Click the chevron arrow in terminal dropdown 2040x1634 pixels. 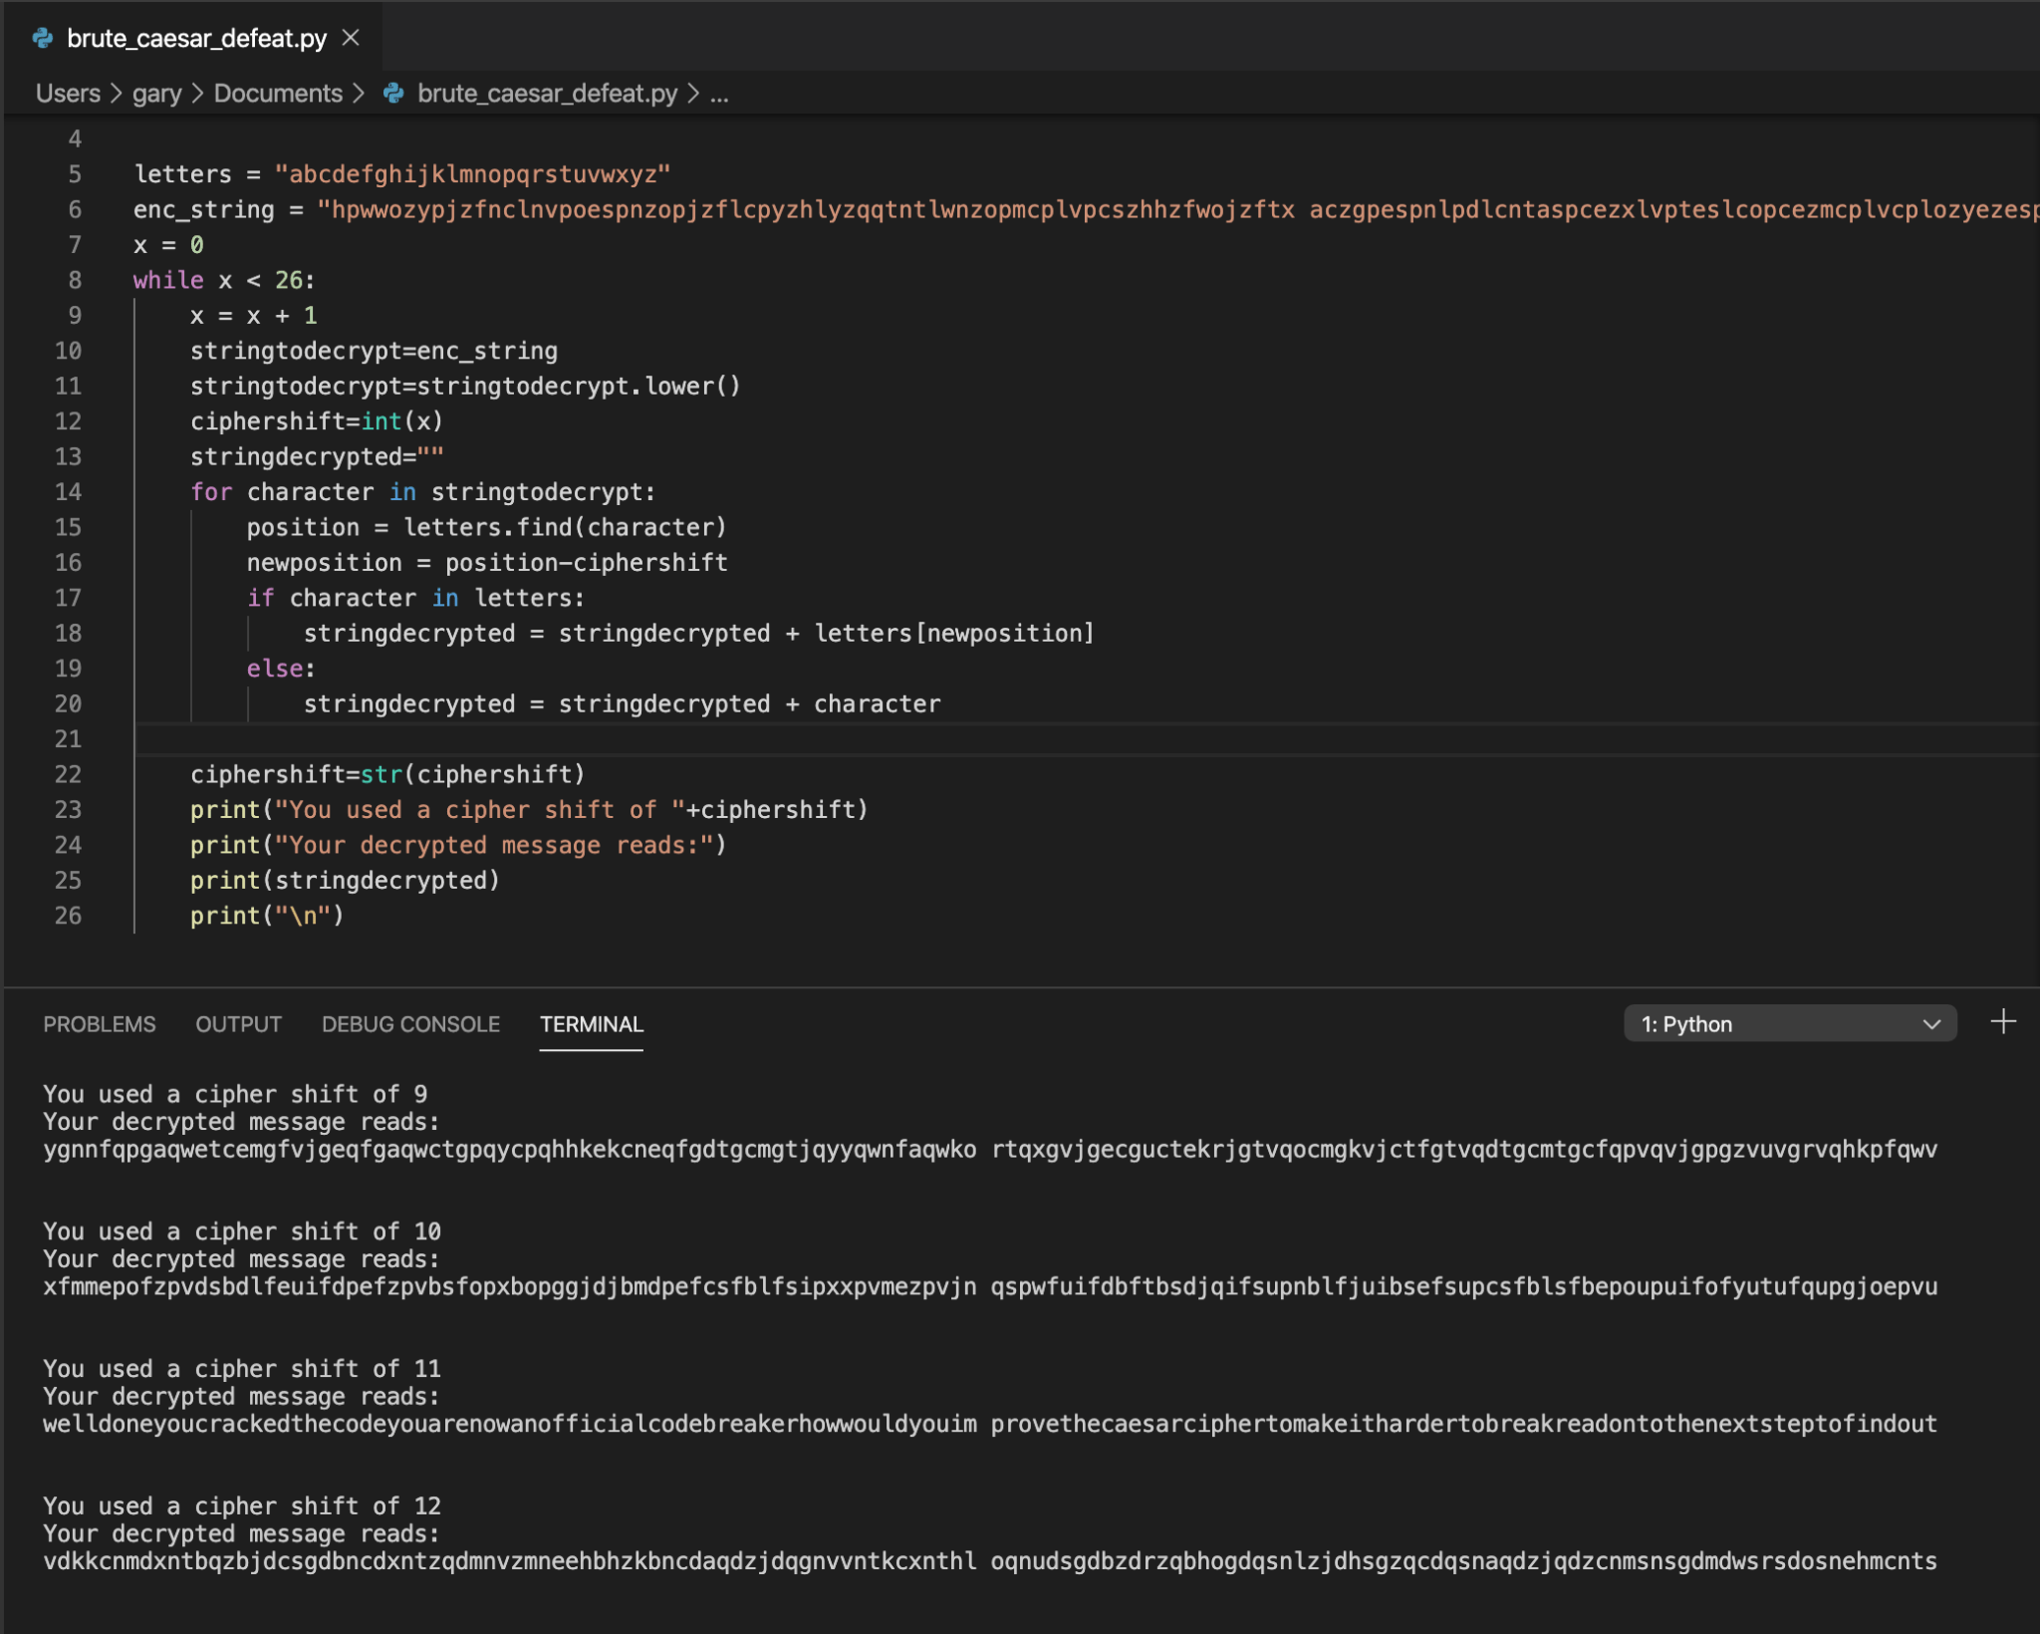1931,1024
